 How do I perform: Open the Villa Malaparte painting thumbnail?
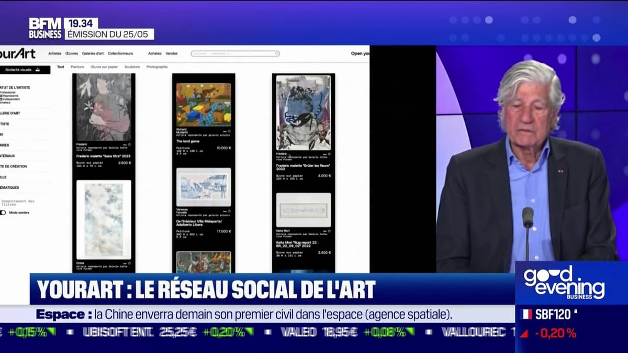pos(204,187)
